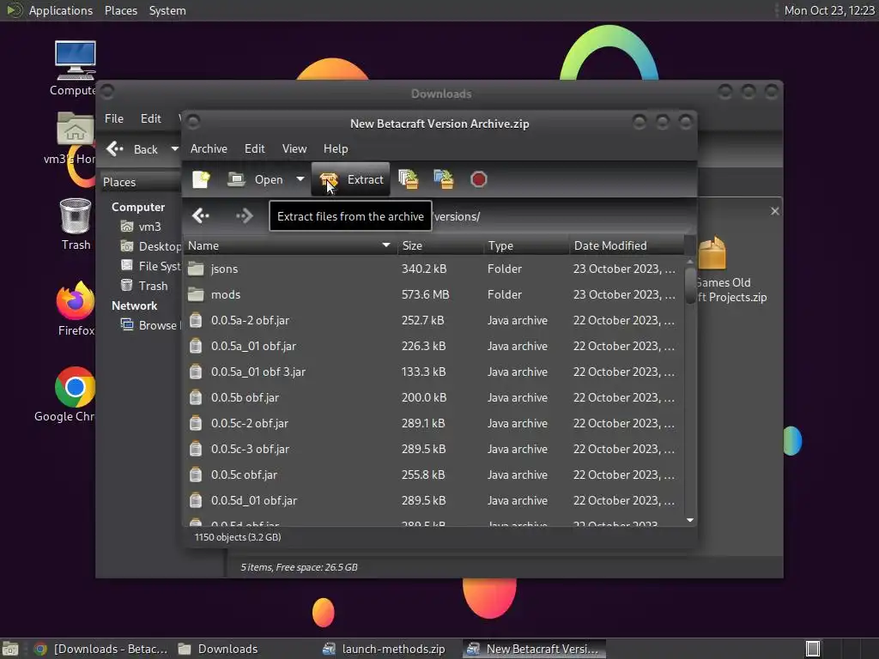This screenshot has width=879, height=659.
Task: Go Back in Downloads file manager
Action: click(132, 149)
